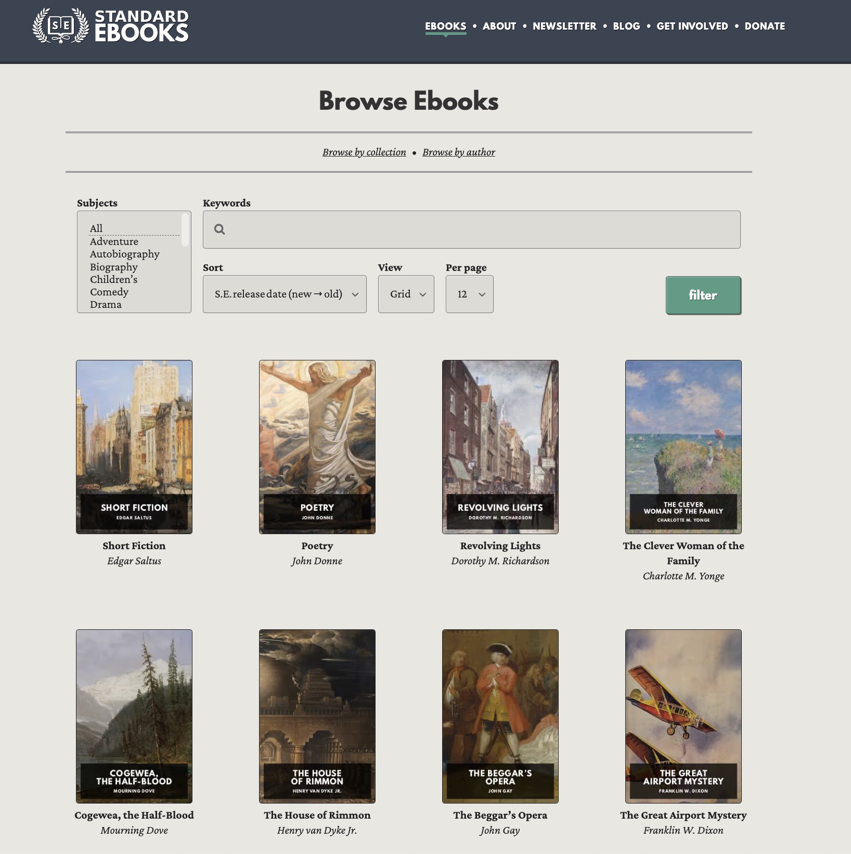Open author John Gay

[x=500, y=830]
